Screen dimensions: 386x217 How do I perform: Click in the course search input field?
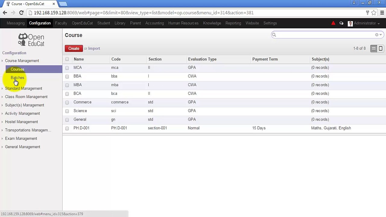326,35
